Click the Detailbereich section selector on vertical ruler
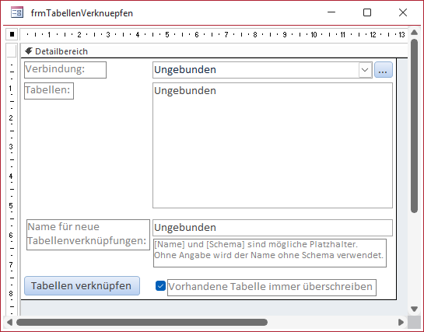Screen dimensions: 424x332 [x=12, y=51]
